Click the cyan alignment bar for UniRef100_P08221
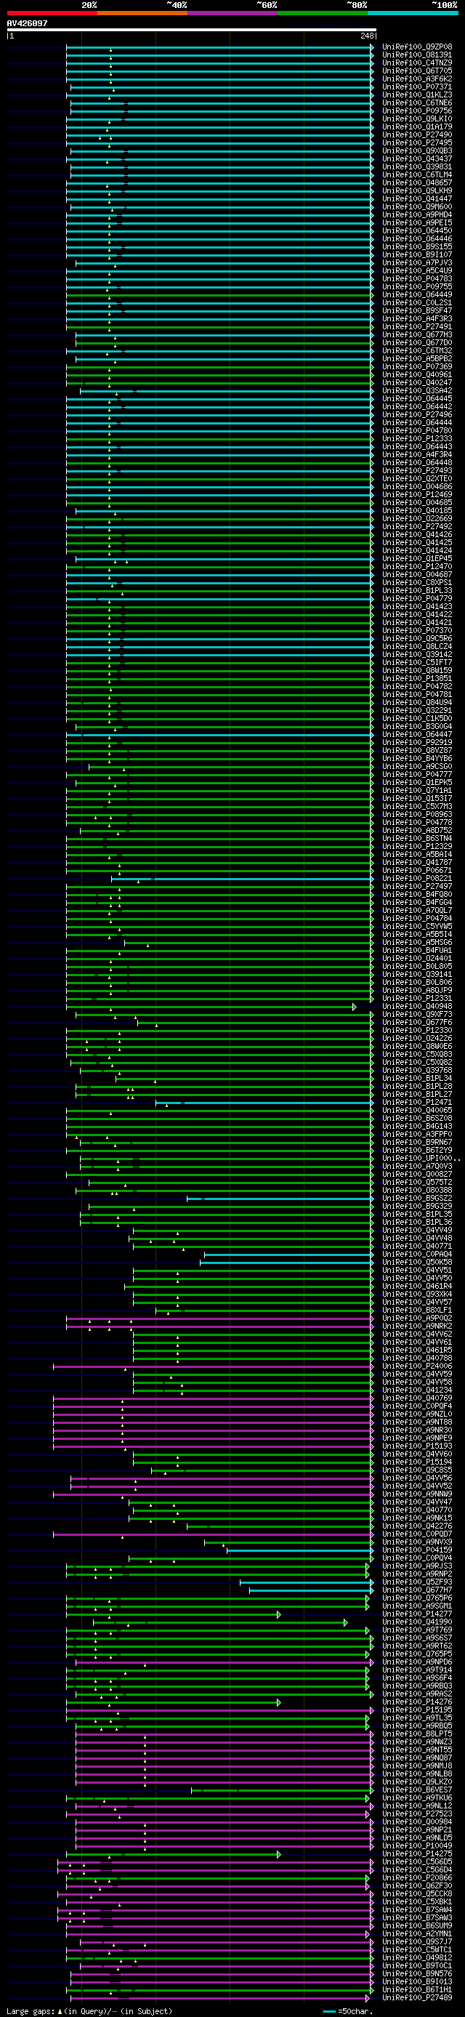465x2017 pixels. [x=243, y=879]
